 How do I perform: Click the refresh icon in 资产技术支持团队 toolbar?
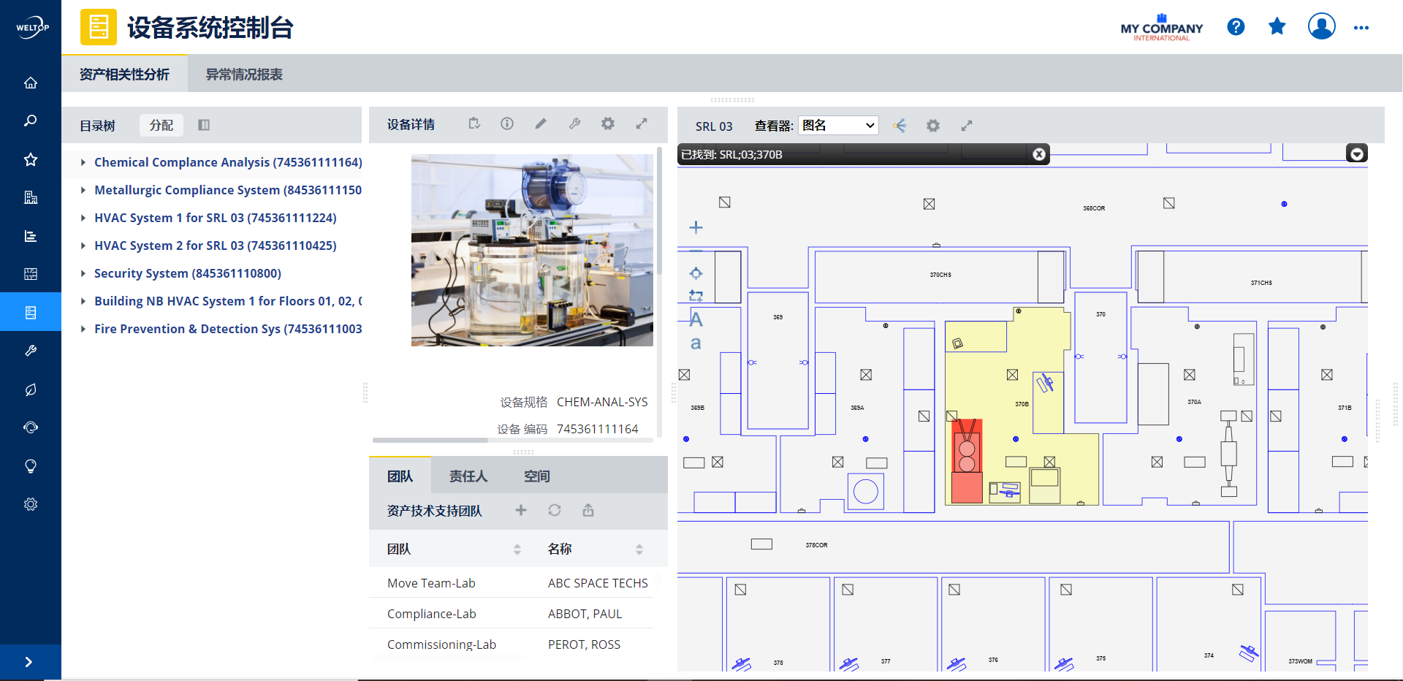pos(555,510)
